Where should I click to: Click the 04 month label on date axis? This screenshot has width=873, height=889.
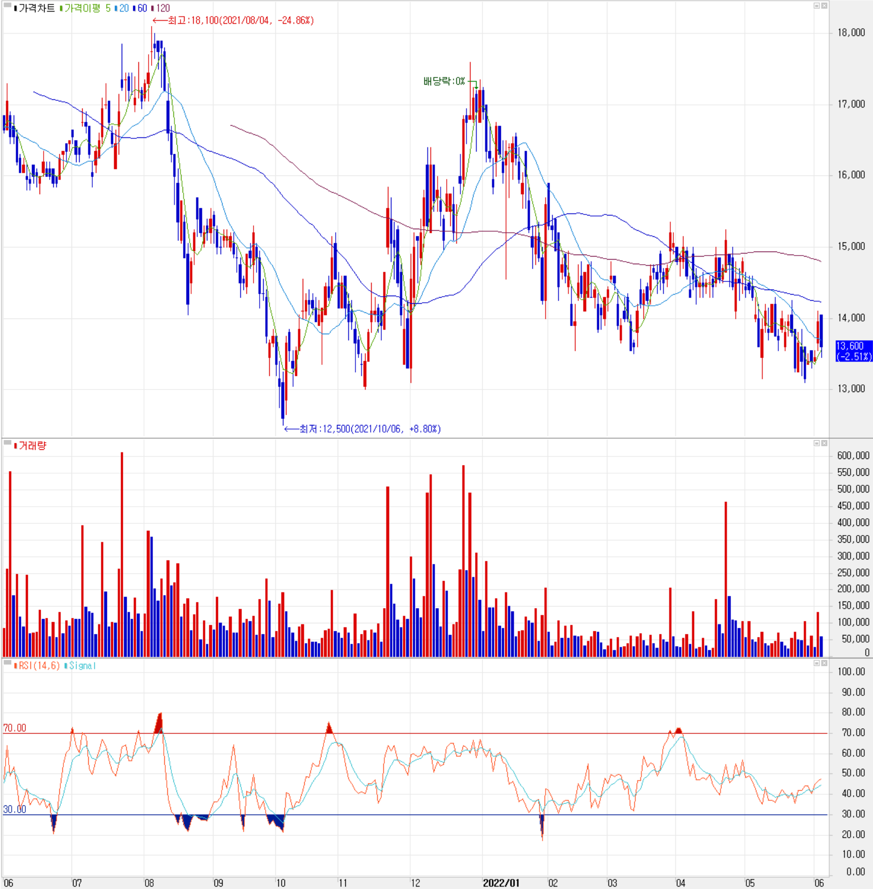(680, 883)
